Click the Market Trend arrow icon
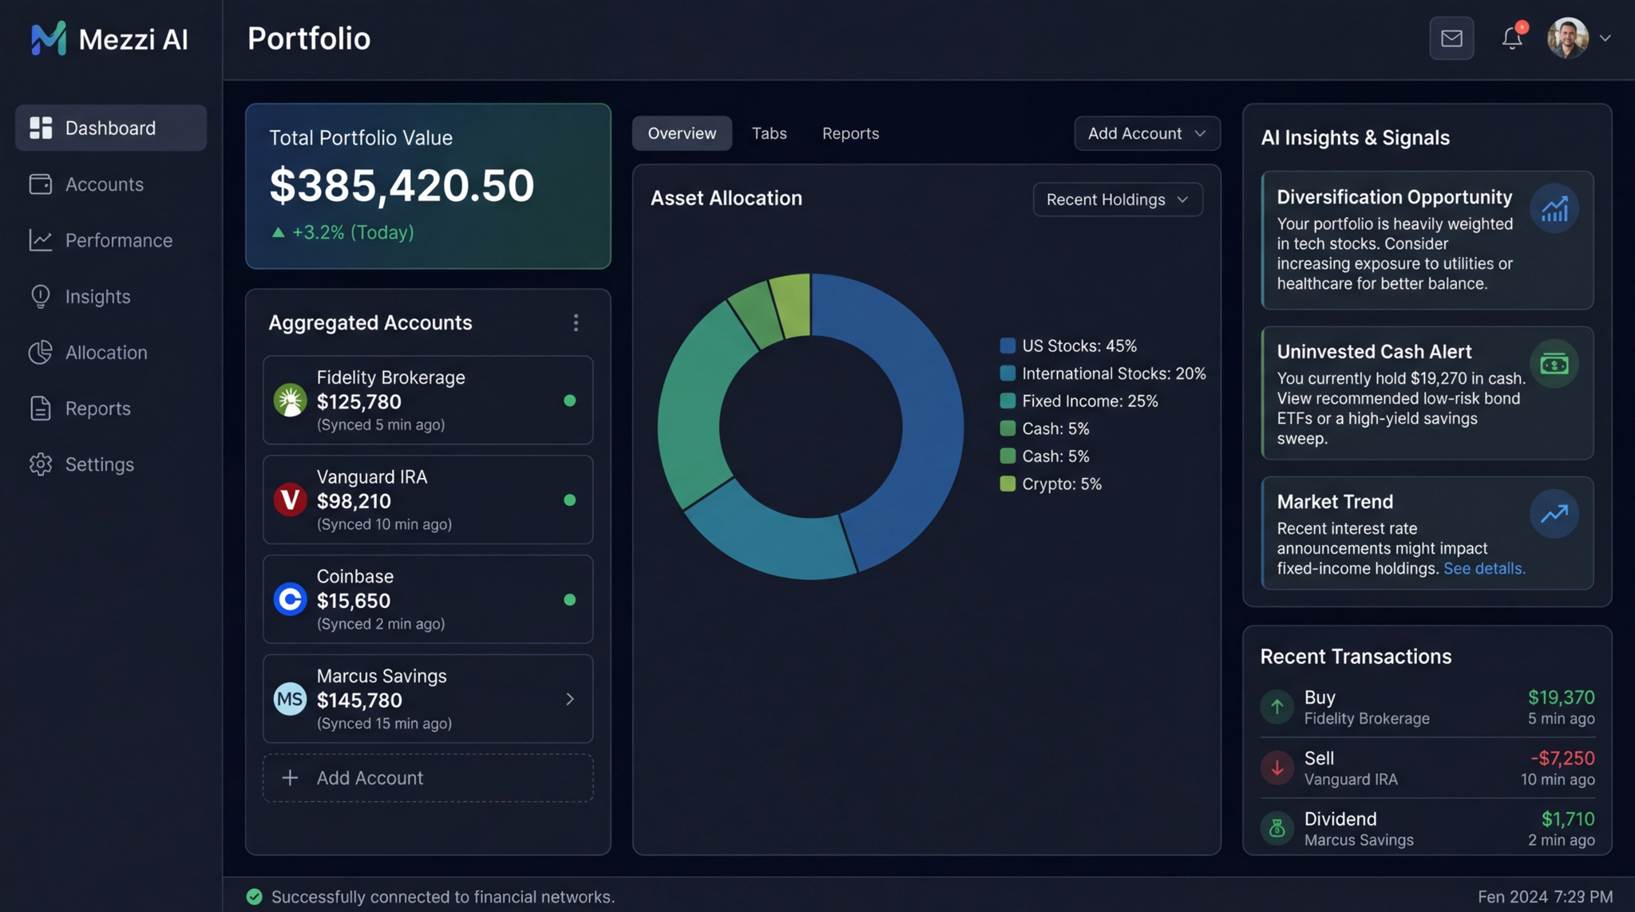 tap(1554, 514)
